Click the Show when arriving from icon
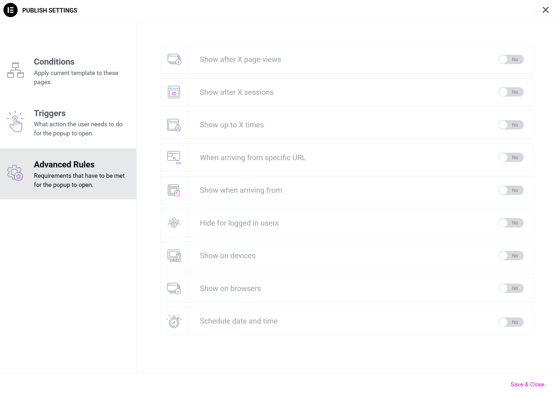Viewport: 555px width, 393px height. click(174, 190)
